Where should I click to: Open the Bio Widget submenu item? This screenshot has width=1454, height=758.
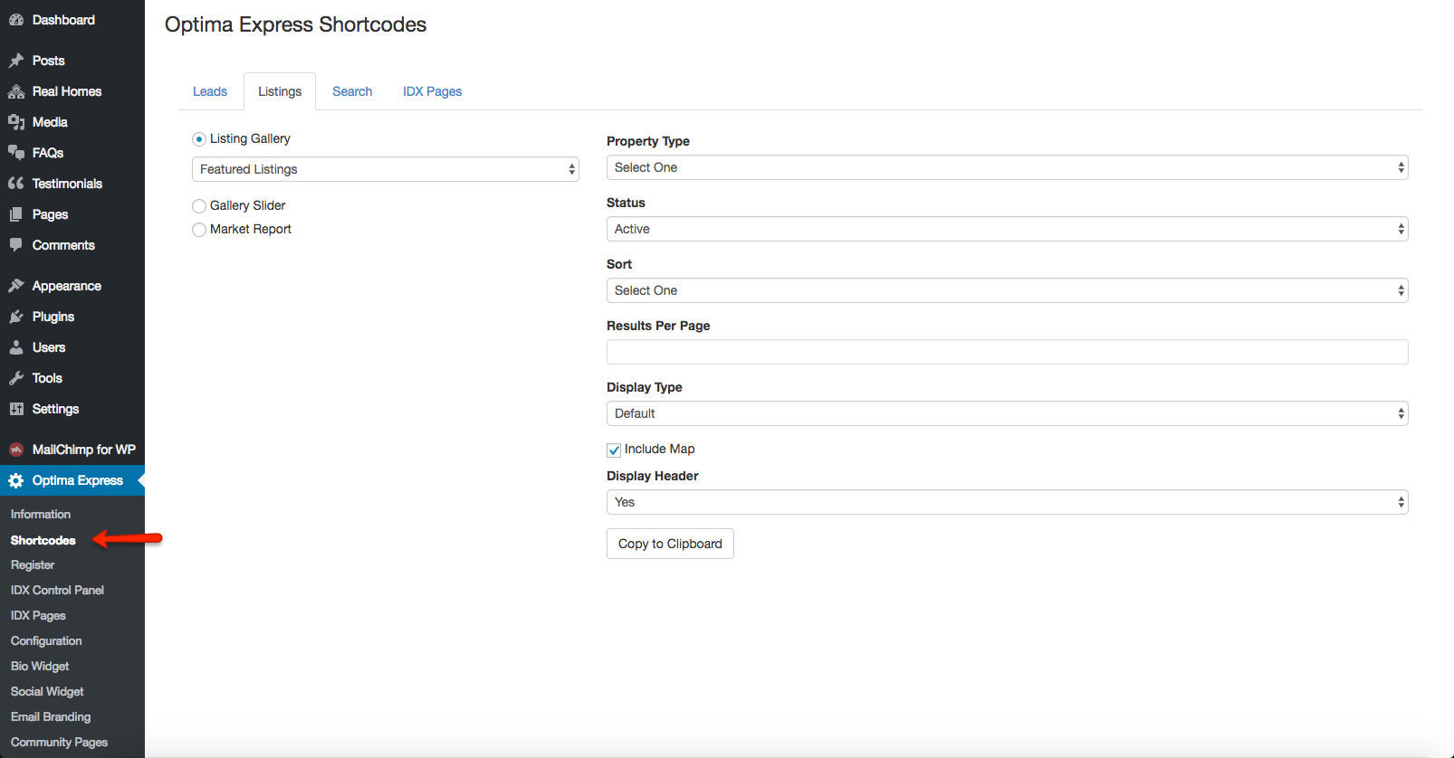(40, 666)
